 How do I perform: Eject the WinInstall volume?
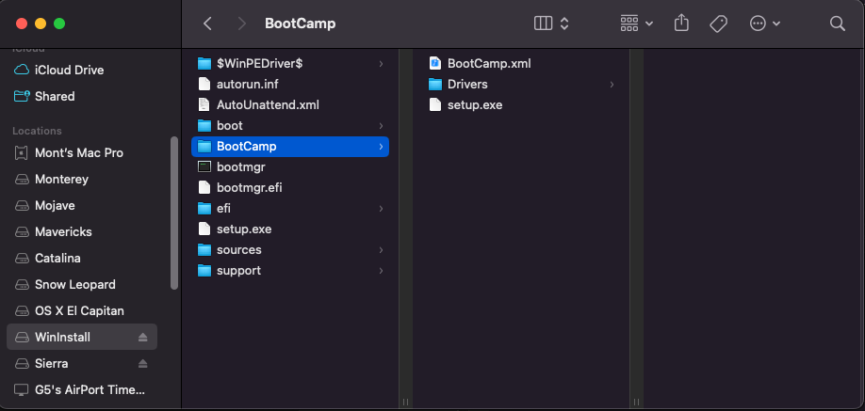tap(143, 337)
